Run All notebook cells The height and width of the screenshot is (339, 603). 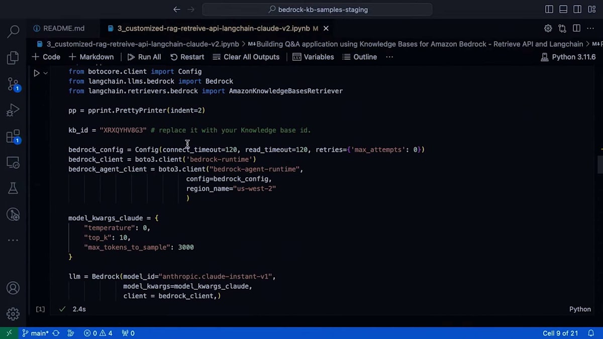tap(144, 57)
